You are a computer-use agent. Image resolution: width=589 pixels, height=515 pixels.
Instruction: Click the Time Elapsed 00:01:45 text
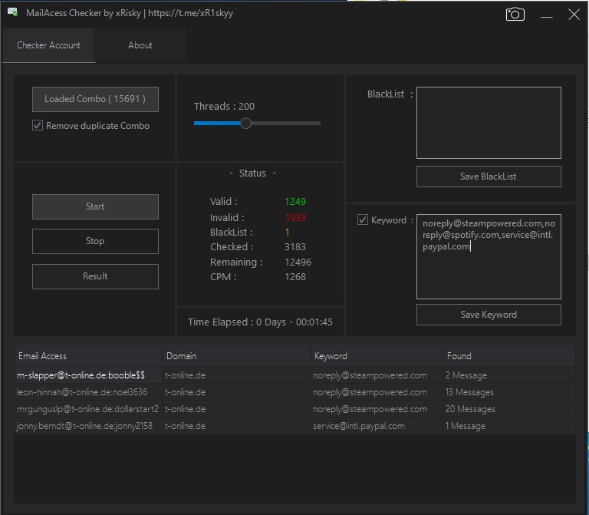[x=260, y=322]
